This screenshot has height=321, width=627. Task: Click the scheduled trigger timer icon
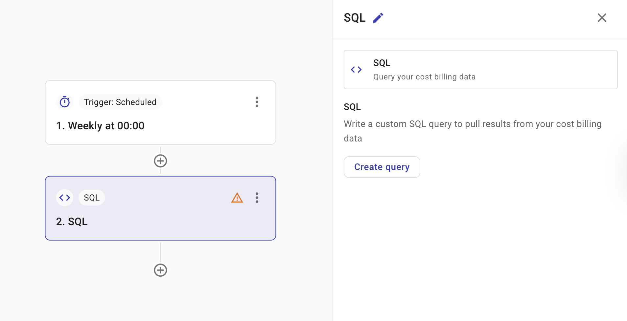click(x=64, y=102)
